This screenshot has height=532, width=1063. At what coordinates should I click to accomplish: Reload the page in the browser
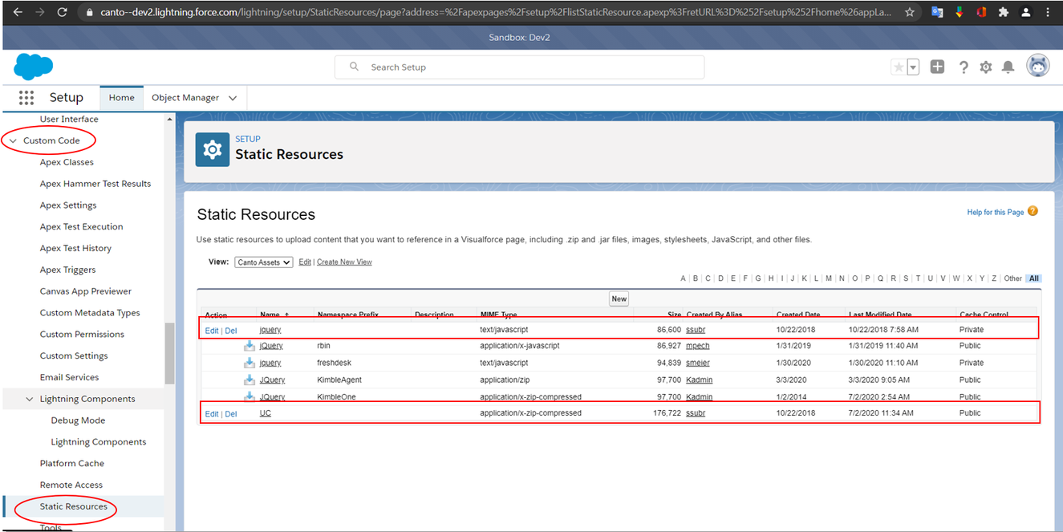[x=63, y=13]
